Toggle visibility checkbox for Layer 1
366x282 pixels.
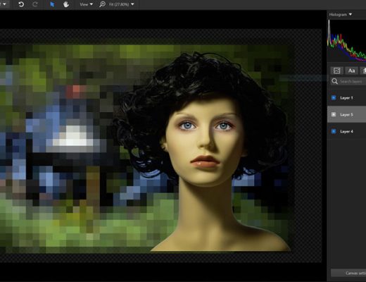tap(334, 98)
